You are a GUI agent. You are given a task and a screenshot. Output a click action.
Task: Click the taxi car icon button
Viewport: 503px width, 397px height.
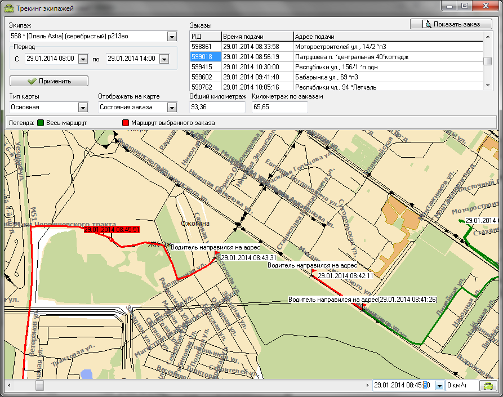pyautogui.click(x=488, y=386)
